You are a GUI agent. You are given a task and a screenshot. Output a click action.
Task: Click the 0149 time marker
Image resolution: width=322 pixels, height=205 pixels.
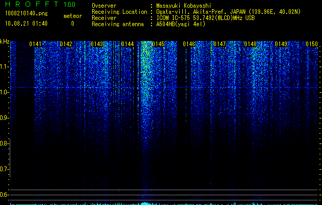(x=281, y=44)
